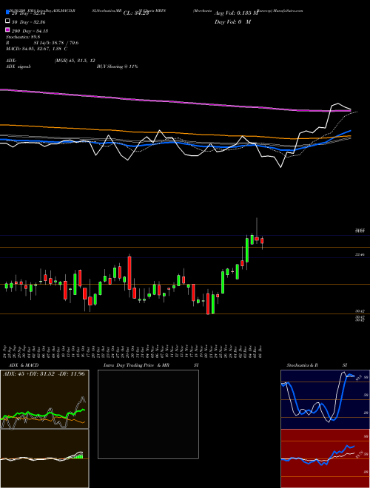Open the empty intraday trading price panel

(x=148, y=414)
